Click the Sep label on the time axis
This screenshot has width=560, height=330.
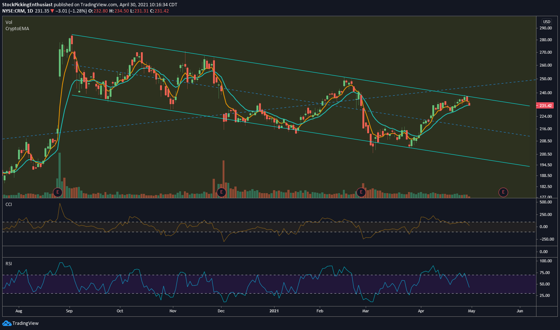[x=69, y=311]
